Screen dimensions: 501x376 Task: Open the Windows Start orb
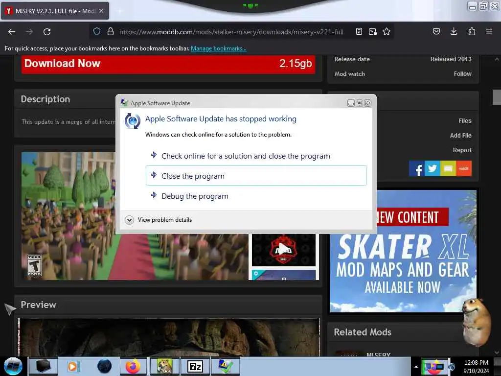click(13, 366)
